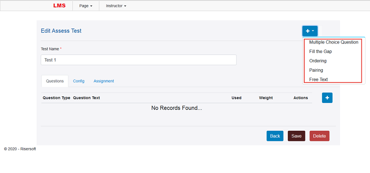Click the Save button
The image size is (370, 173).
(296, 136)
